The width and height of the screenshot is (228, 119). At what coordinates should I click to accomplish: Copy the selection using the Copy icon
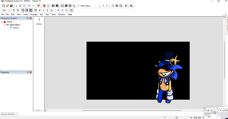(x=20, y=6)
